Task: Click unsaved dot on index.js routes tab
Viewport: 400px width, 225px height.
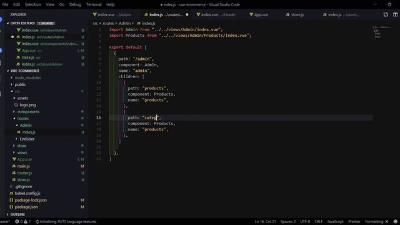Action: point(187,15)
